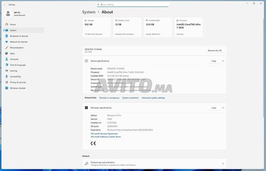Image resolution: width=266 pixels, height=171 pixels.
Task: Open the Installed RAM 32.0 GB card
Action: (158, 27)
